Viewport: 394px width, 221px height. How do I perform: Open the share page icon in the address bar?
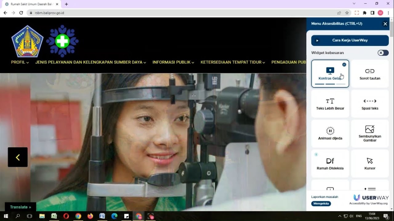tap(339, 13)
